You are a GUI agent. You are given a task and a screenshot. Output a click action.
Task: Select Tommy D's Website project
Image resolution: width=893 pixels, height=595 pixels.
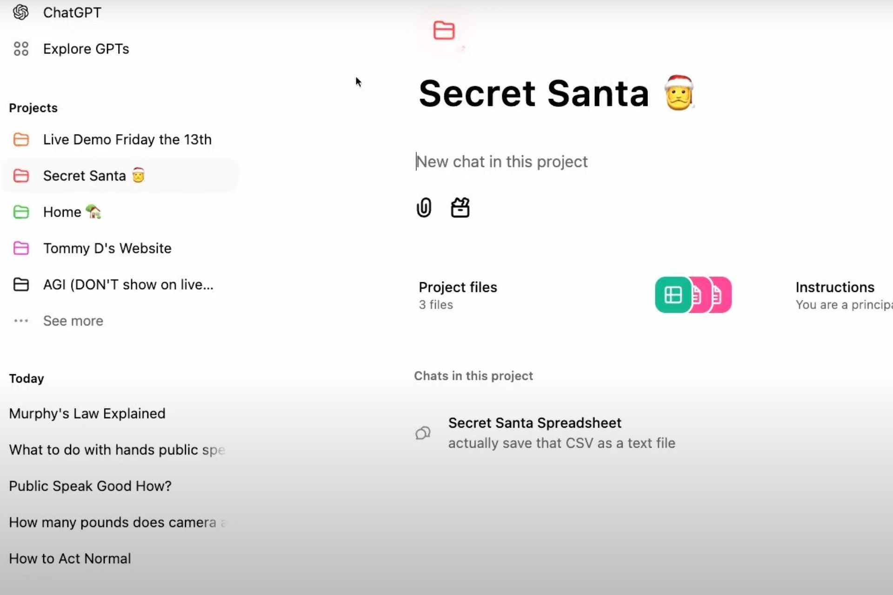click(107, 248)
